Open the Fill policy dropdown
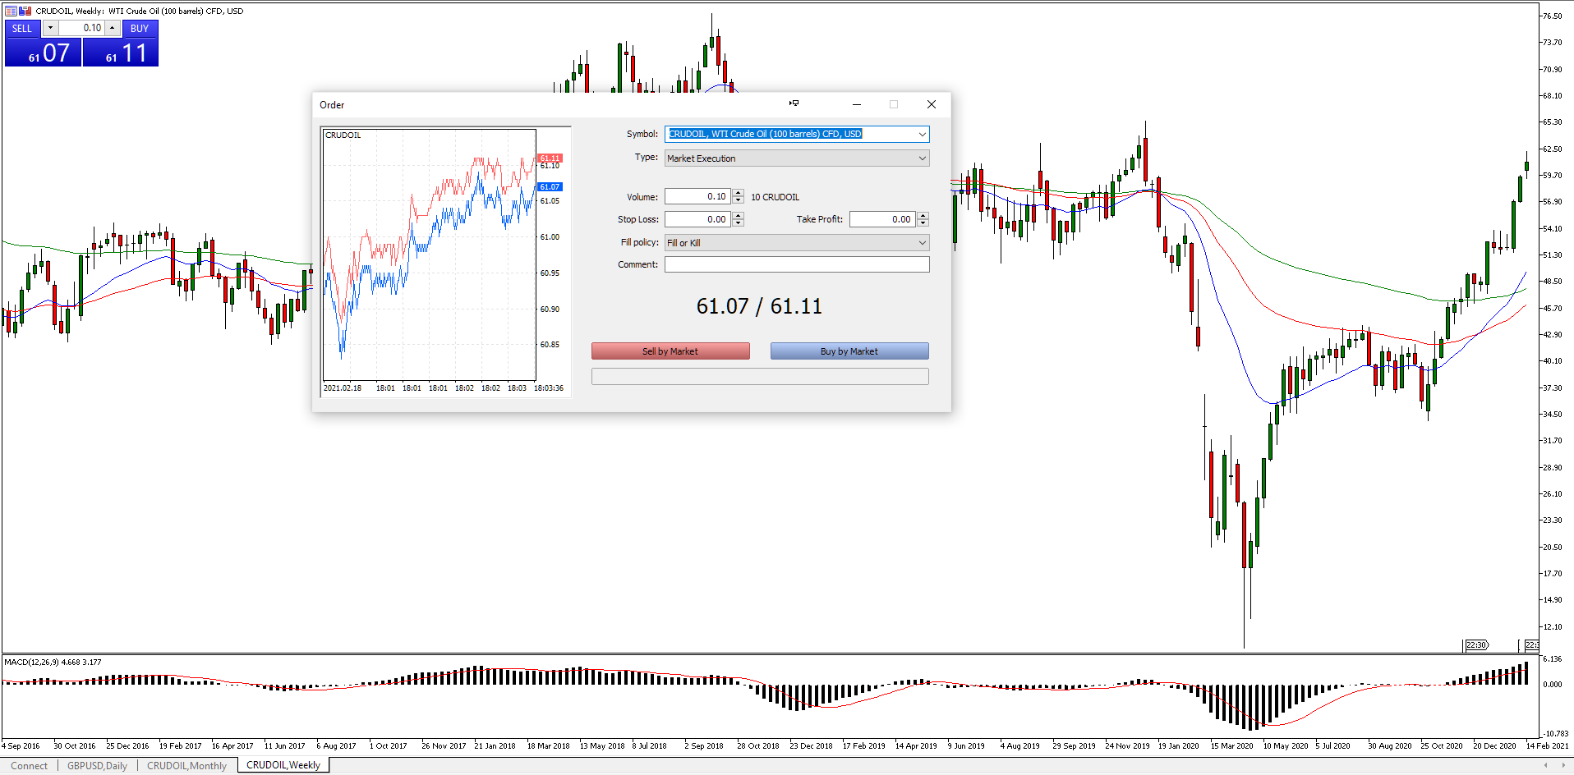 pos(797,243)
